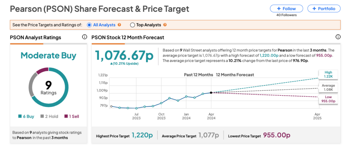Click the Oct 2023 axis label
The height and width of the screenshot is (153, 348).
[161, 116]
